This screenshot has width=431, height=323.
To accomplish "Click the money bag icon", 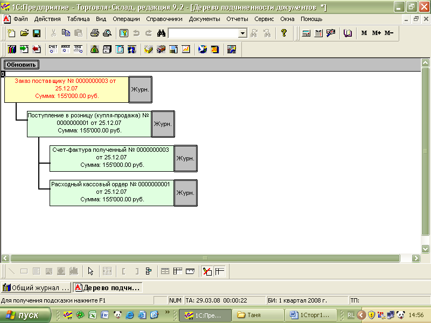I will pyautogui.click(x=95, y=50).
